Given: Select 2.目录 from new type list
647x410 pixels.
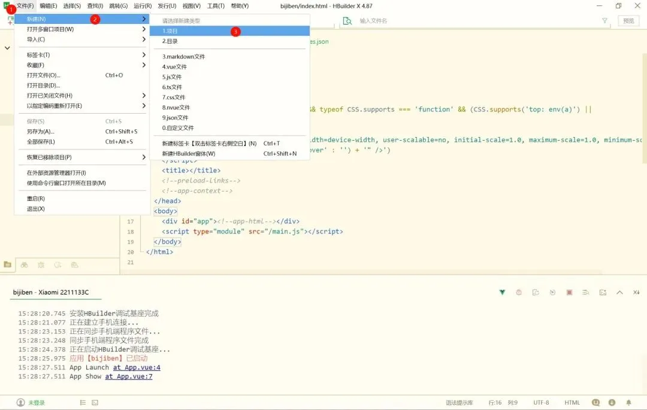Looking at the screenshot, I should tap(230, 41).
